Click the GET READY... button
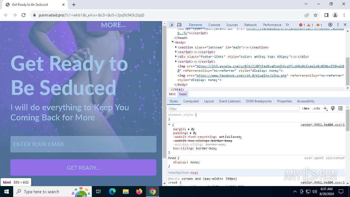The image size is (350, 197). (83, 167)
